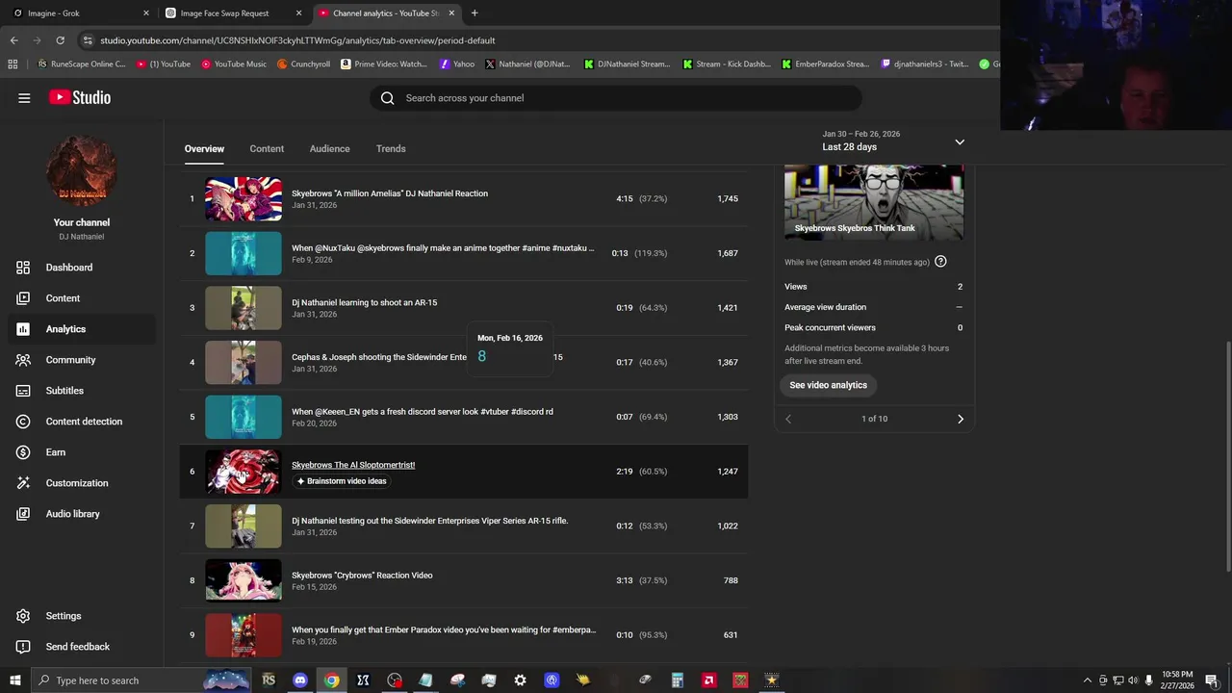Screen dimensions: 1232x693
Task: Click the taskbar clock showing 10:58 PM
Action: (x=1177, y=680)
